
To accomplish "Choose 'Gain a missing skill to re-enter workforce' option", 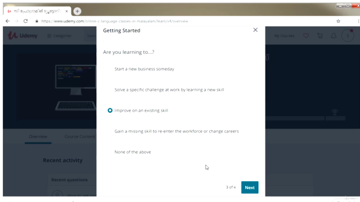I will 177,131.
